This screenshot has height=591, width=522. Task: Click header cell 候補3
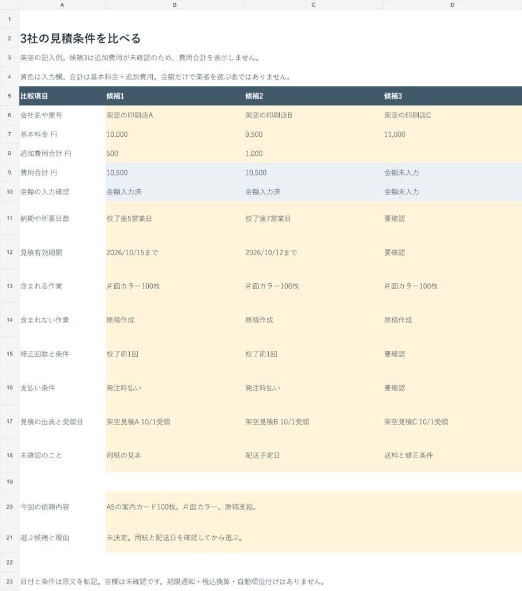pyautogui.click(x=452, y=96)
